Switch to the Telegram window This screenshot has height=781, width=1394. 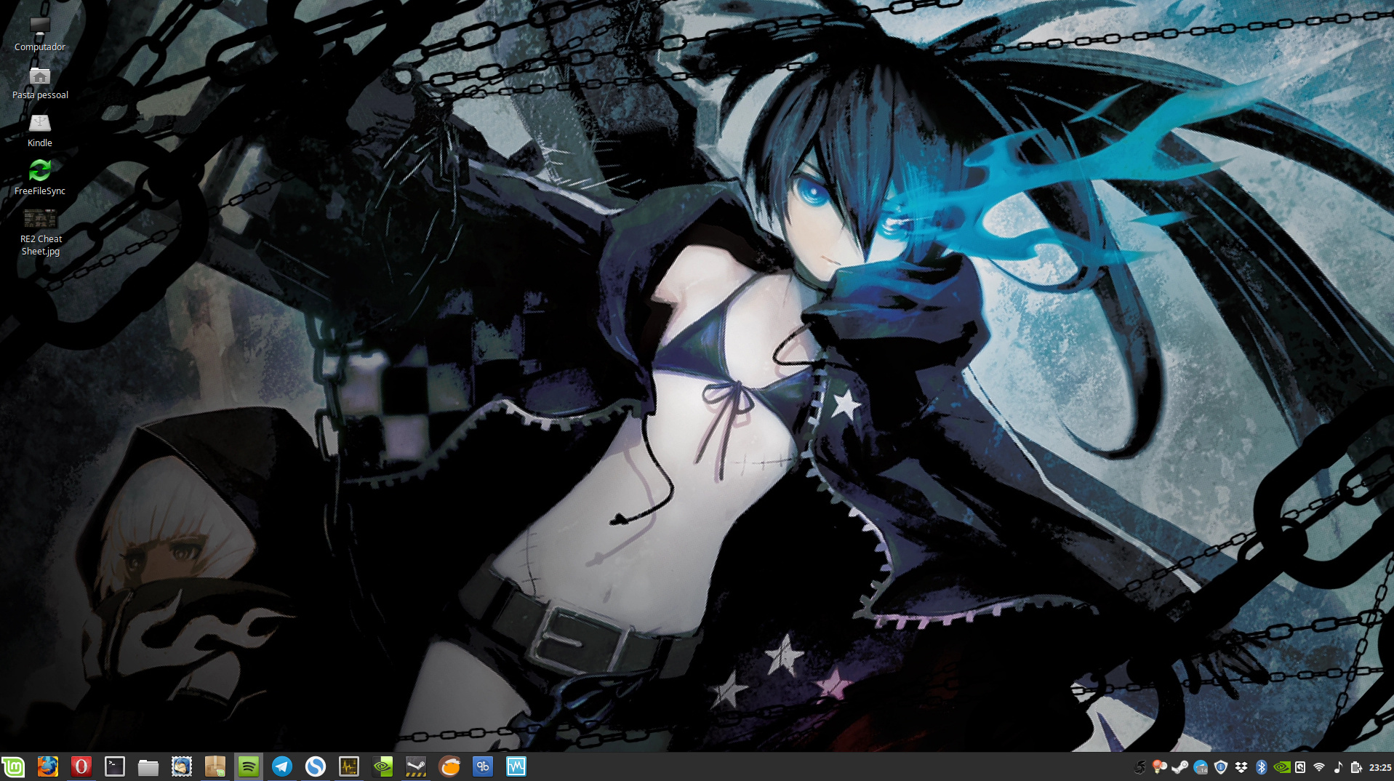(x=282, y=766)
